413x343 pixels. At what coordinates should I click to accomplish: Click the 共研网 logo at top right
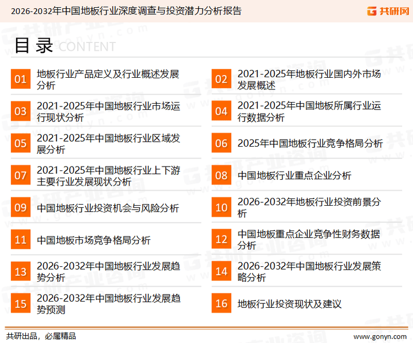[x=387, y=11]
